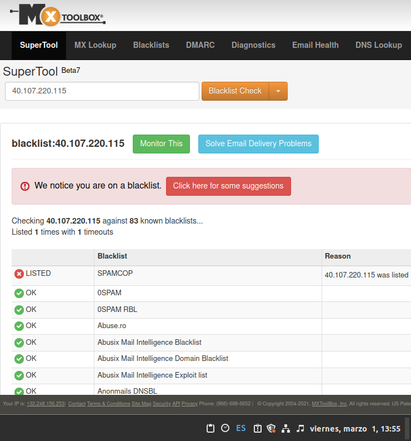Open the API footer link
The height and width of the screenshot is (441, 411).
176,404
